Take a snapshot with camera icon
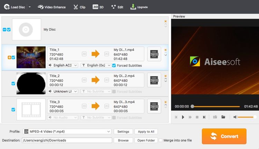 coord(215,117)
